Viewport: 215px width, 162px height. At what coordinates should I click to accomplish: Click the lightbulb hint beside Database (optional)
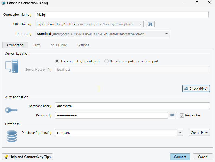[x=51, y=133]
